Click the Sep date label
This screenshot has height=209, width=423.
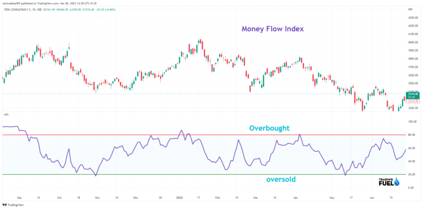pos(19,197)
